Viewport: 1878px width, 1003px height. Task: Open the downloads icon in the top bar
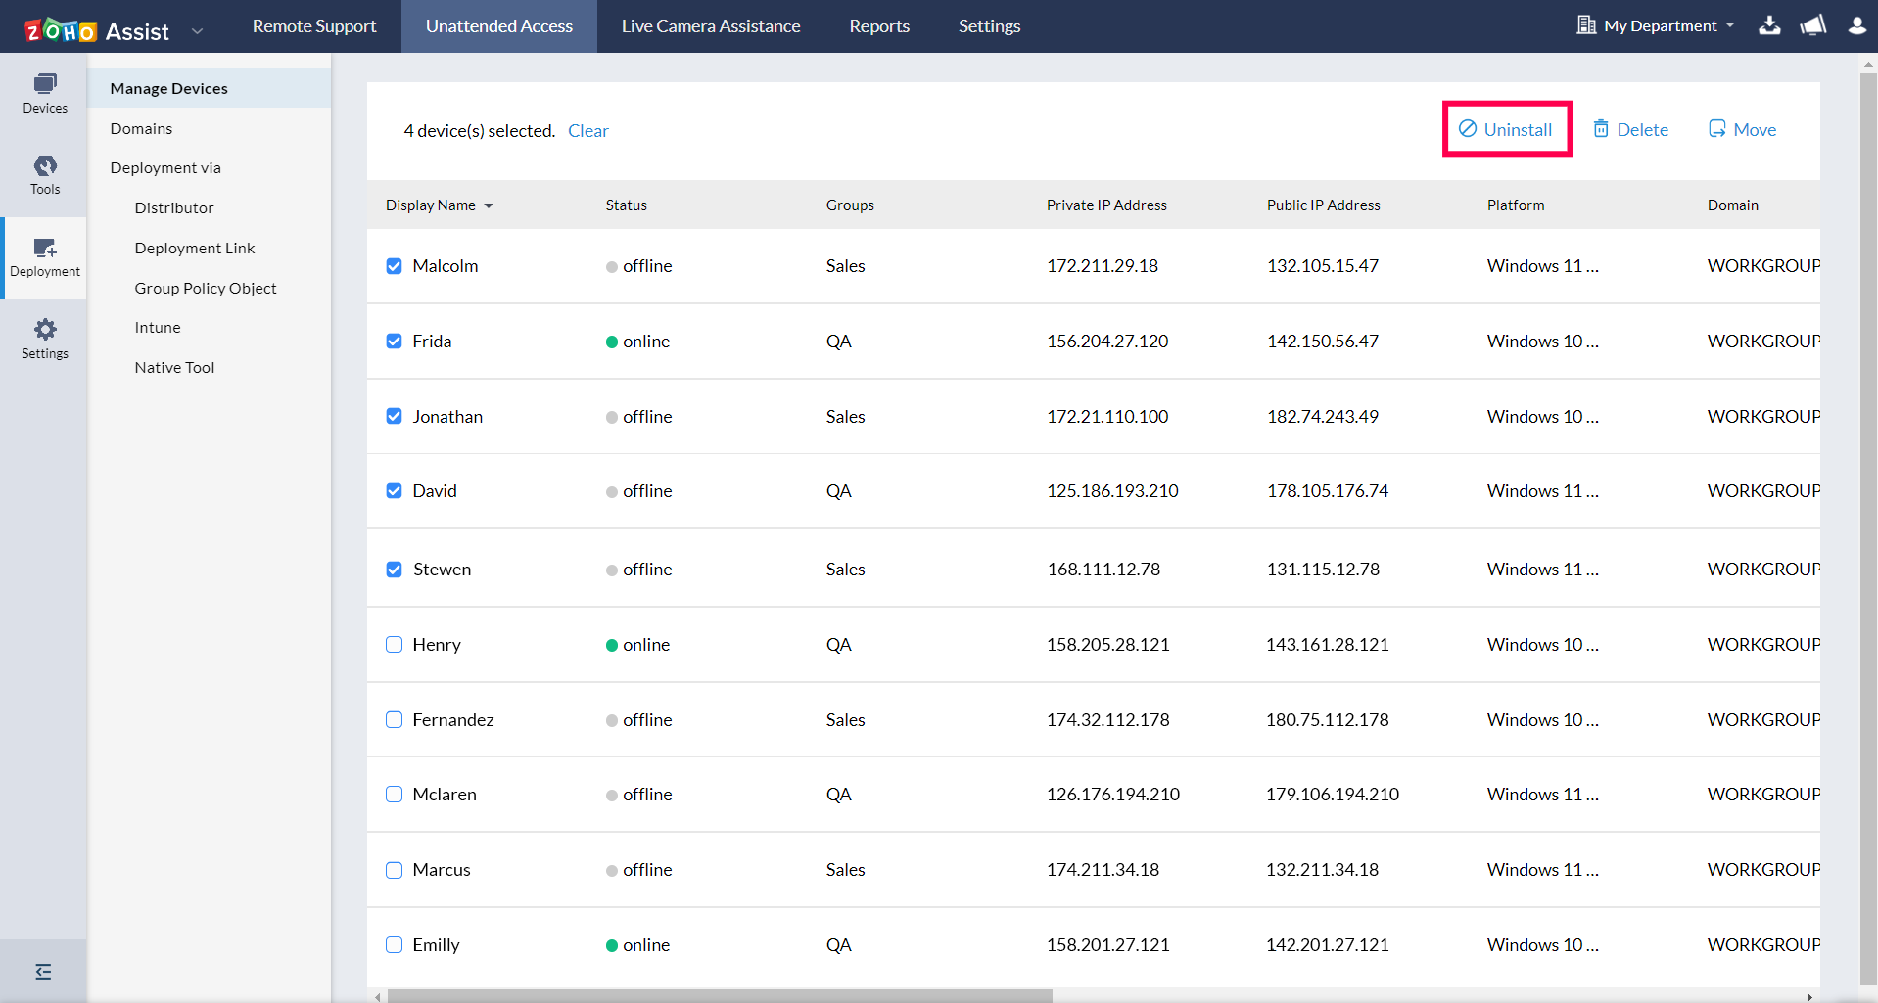click(x=1769, y=26)
